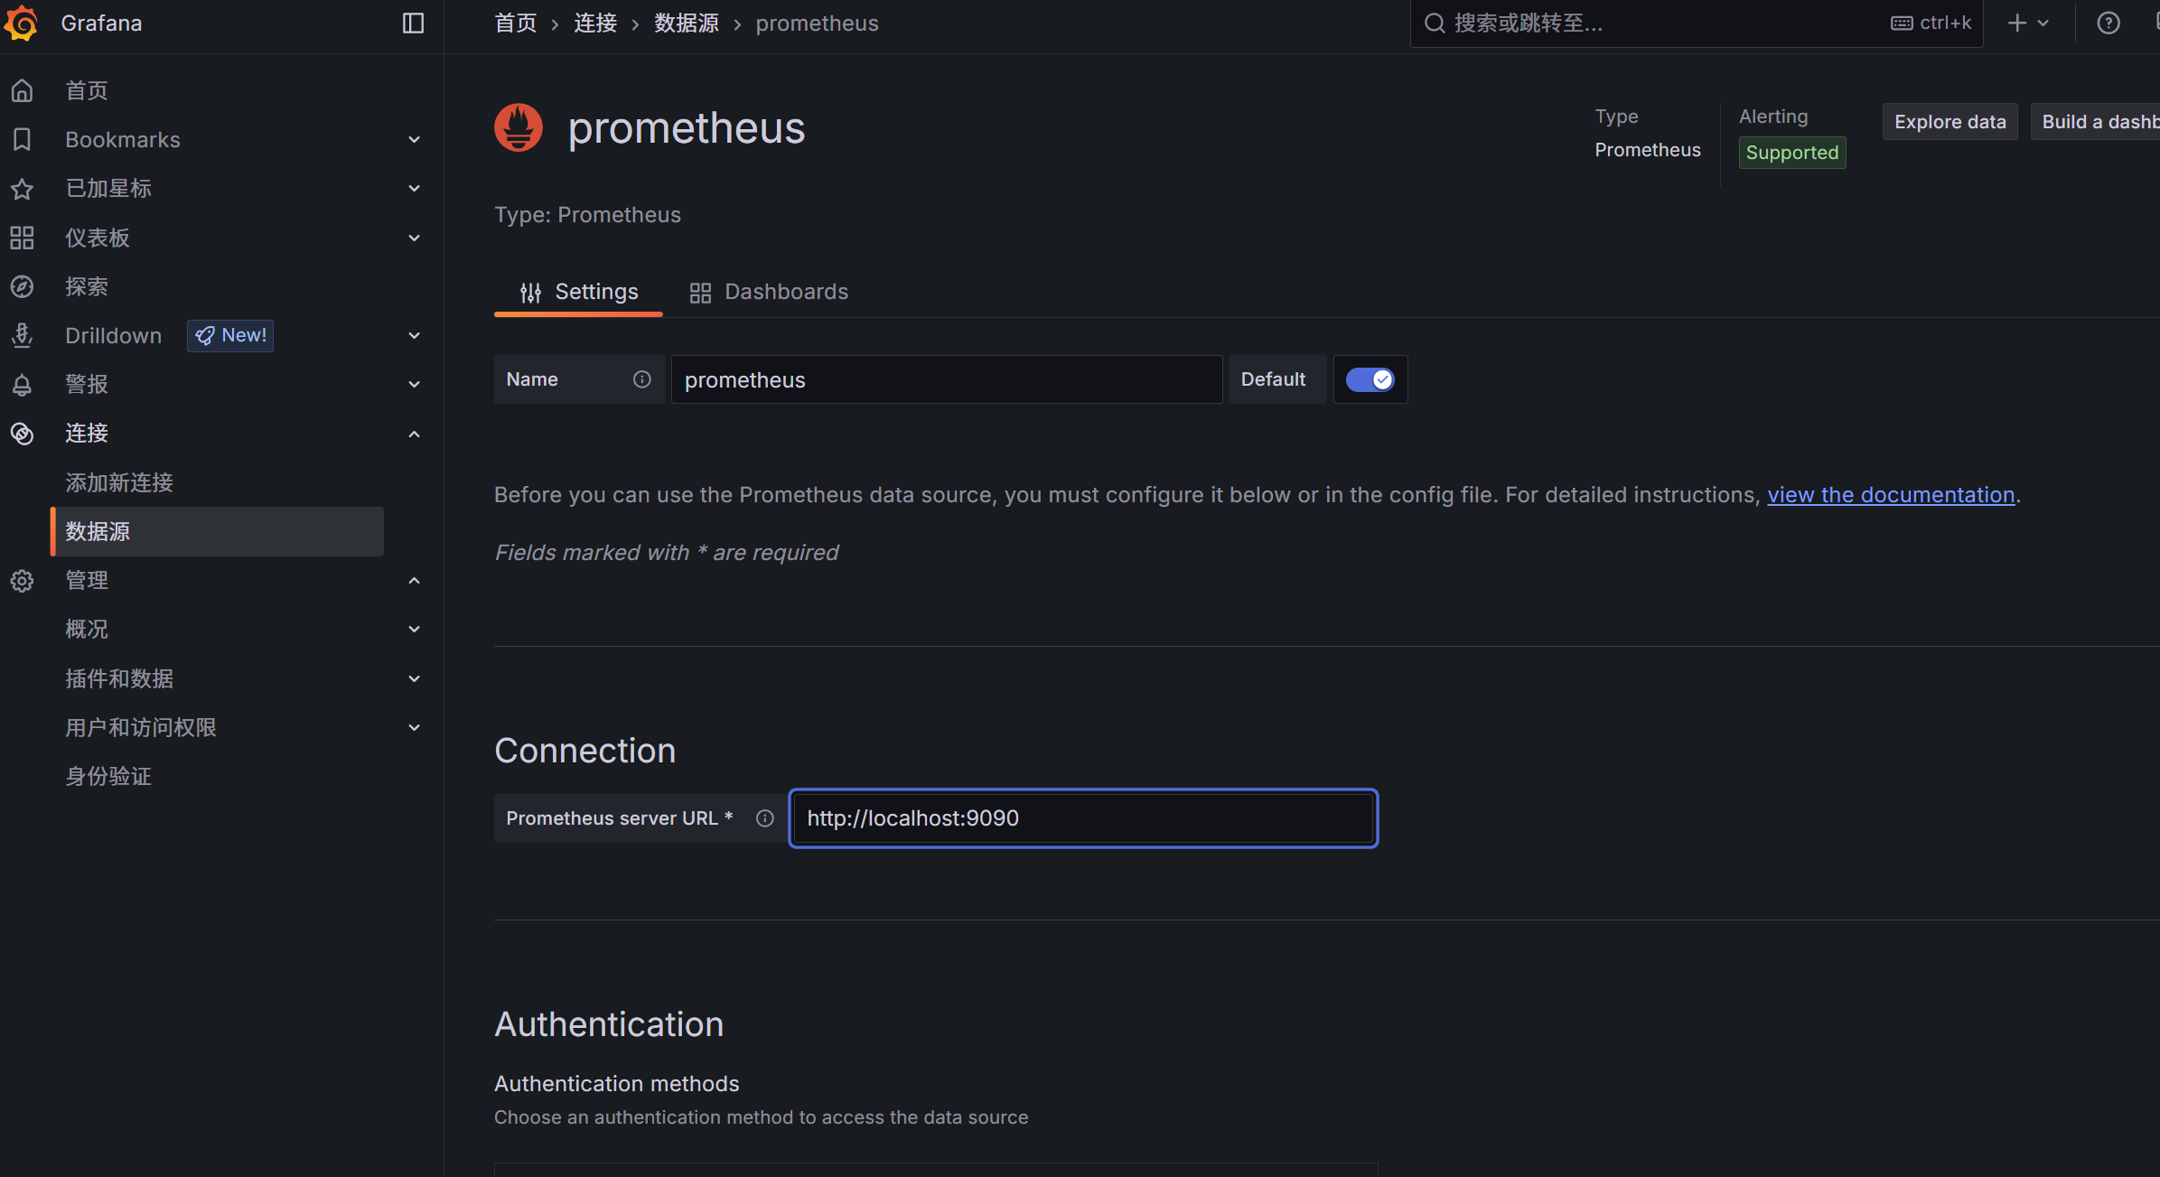Screen dimensions: 2160x1177
Task: Click the star icon for 已加星标
Action: point(23,189)
